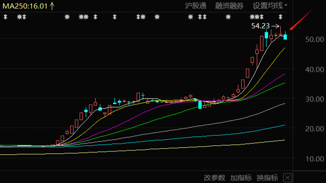Click the 换指标 button
This screenshot has height=183, width=326.
(x=268, y=178)
